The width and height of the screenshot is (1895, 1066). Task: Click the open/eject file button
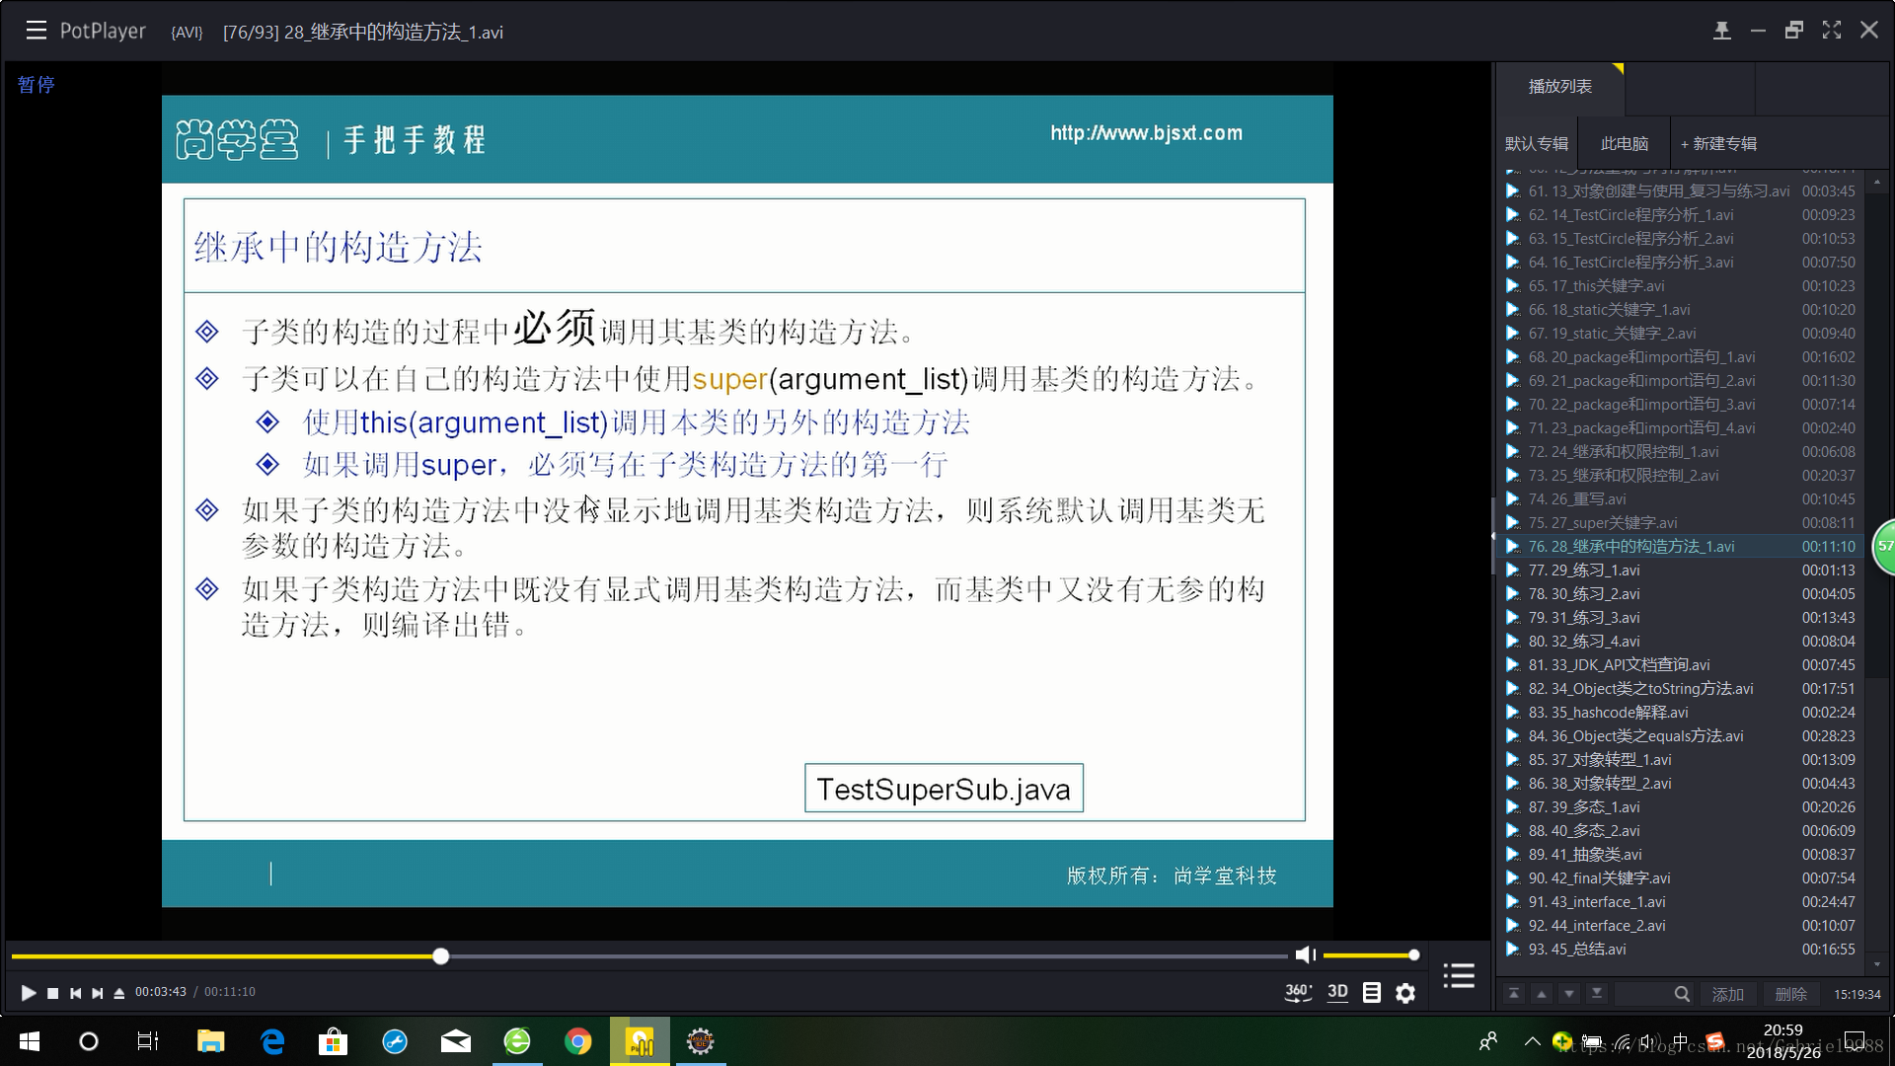tap(118, 993)
